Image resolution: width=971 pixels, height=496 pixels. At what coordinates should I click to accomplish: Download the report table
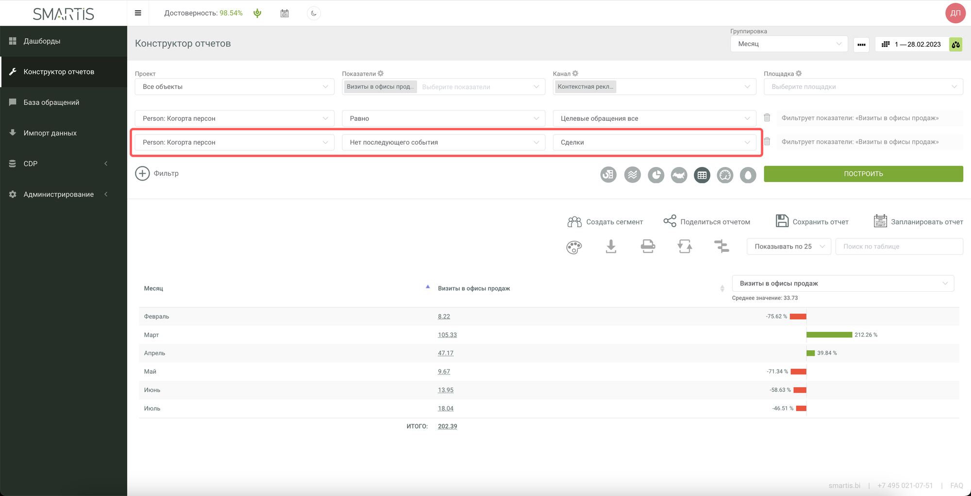611,247
